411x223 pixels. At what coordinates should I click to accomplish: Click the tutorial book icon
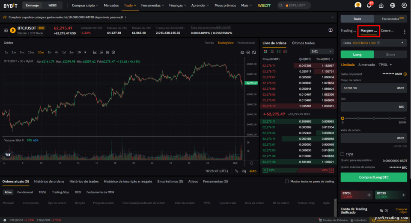coord(331,30)
